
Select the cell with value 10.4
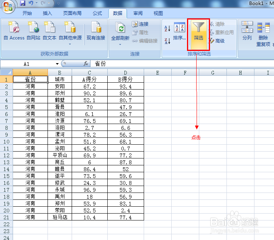pyautogui.click(x=89, y=217)
